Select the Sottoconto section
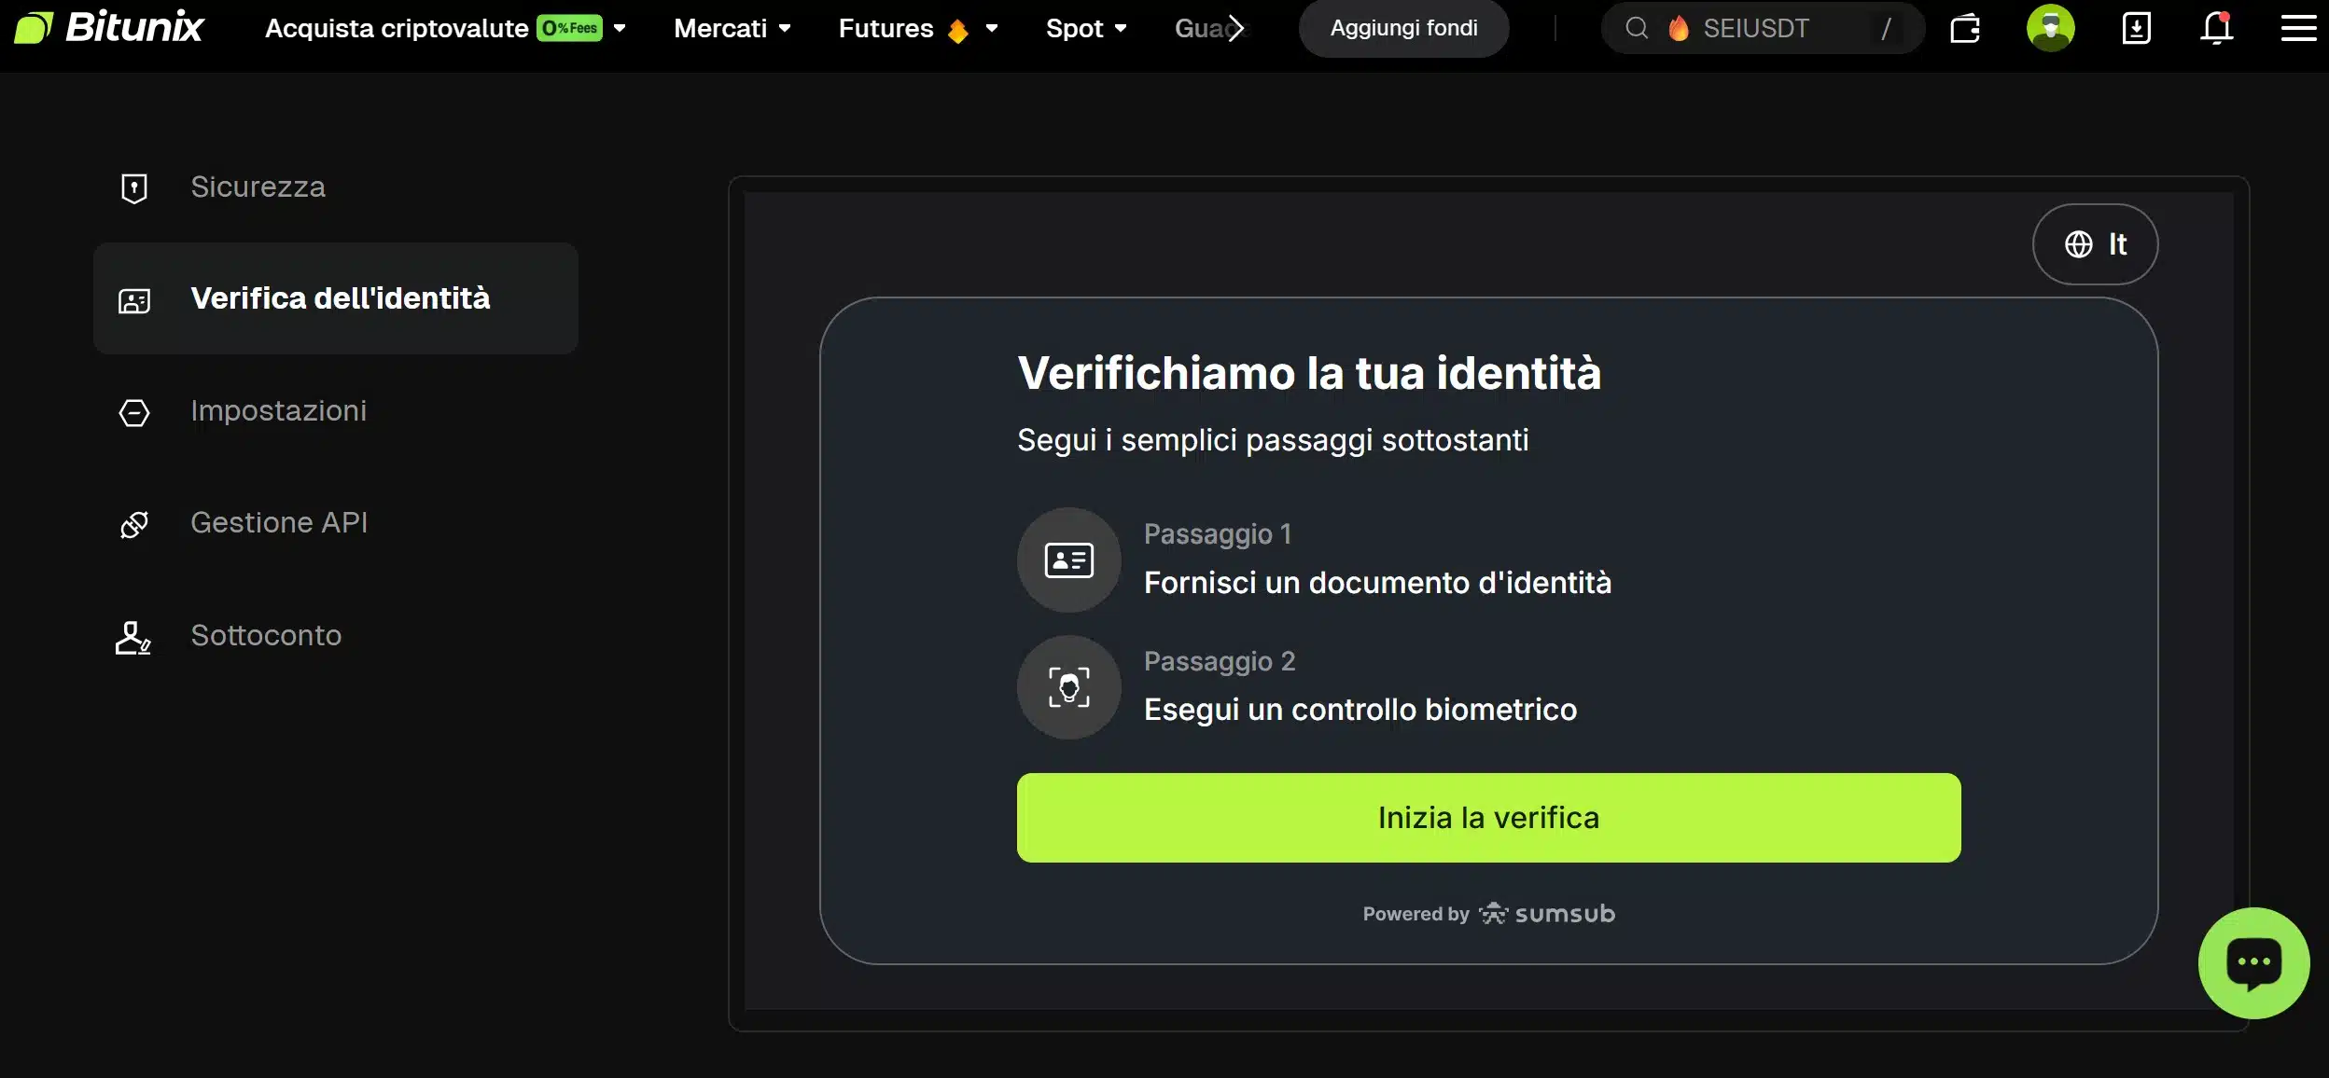 pos(265,635)
